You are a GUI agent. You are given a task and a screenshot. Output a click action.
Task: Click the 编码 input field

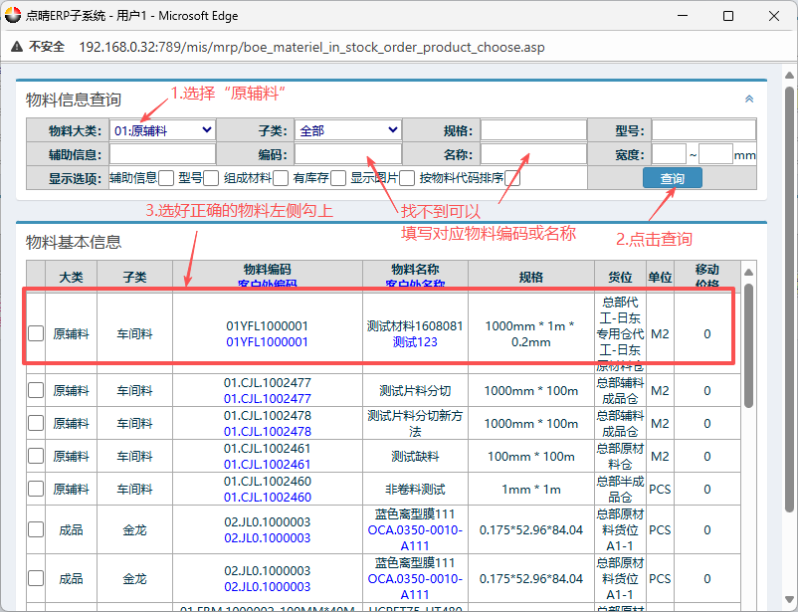point(348,154)
